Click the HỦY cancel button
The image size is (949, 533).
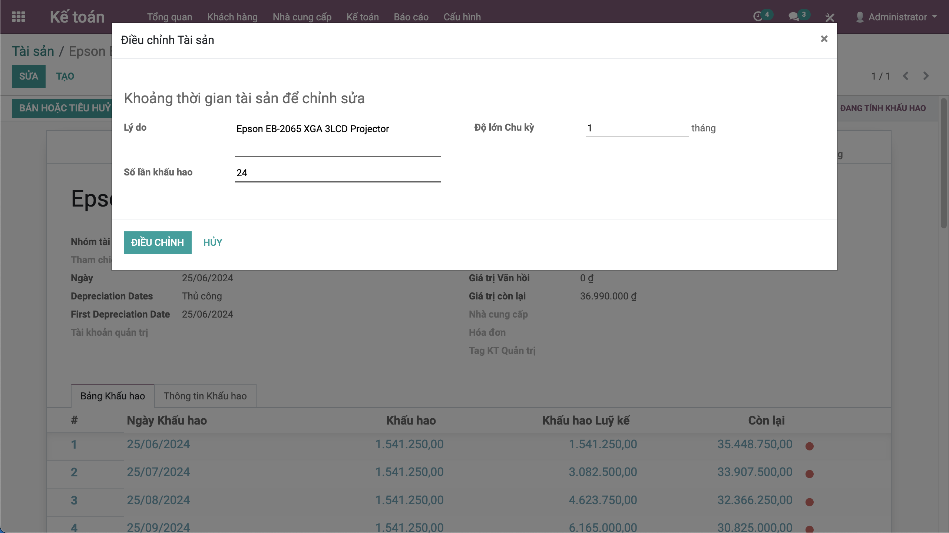click(212, 242)
